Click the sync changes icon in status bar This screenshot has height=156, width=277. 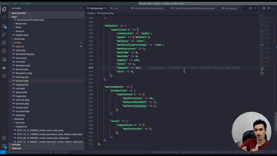click(x=46, y=152)
